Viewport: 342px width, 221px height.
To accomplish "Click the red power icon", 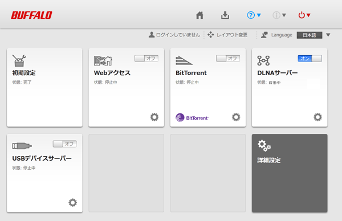I will pos(302,15).
